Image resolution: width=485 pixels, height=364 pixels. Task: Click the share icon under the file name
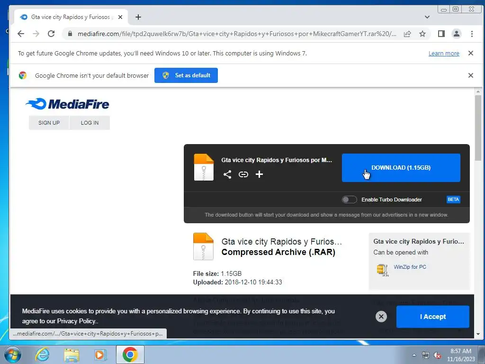pyautogui.click(x=227, y=174)
